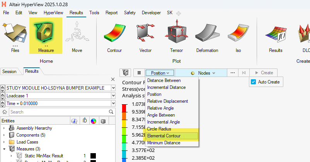Toggle the display style cube column icon

[103, 121]
